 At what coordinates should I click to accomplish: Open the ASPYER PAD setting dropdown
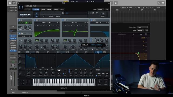(38, 6)
